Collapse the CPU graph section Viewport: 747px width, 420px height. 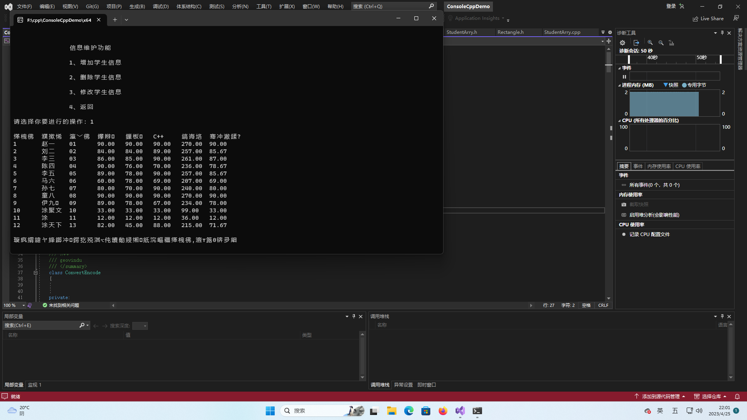coord(619,121)
